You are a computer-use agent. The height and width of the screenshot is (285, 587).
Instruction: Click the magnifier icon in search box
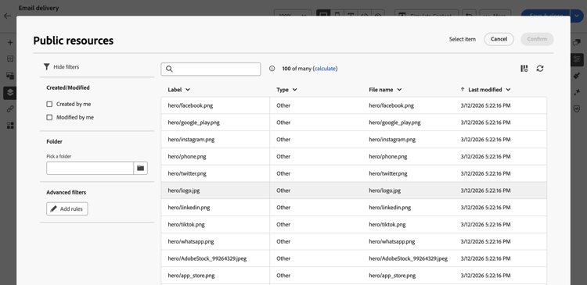point(169,69)
